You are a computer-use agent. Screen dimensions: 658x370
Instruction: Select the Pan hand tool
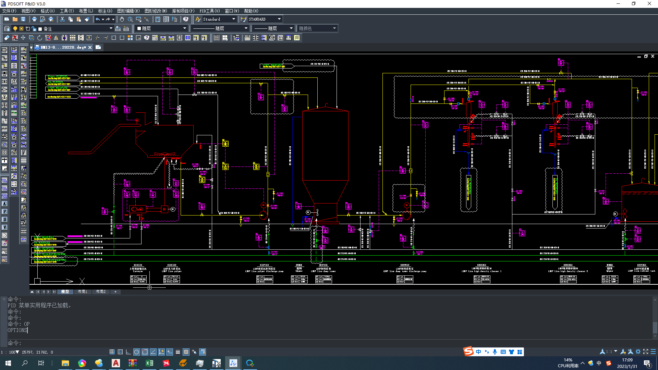click(x=122, y=19)
